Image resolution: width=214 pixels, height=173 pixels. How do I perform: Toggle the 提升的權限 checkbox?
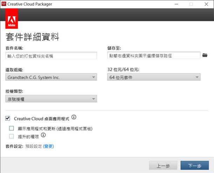(12, 136)
